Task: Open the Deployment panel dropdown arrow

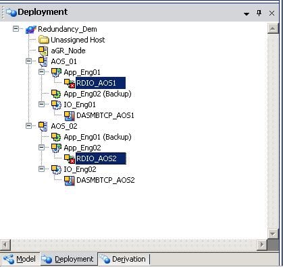Action: pyautogui.click(x=247, y=13)
